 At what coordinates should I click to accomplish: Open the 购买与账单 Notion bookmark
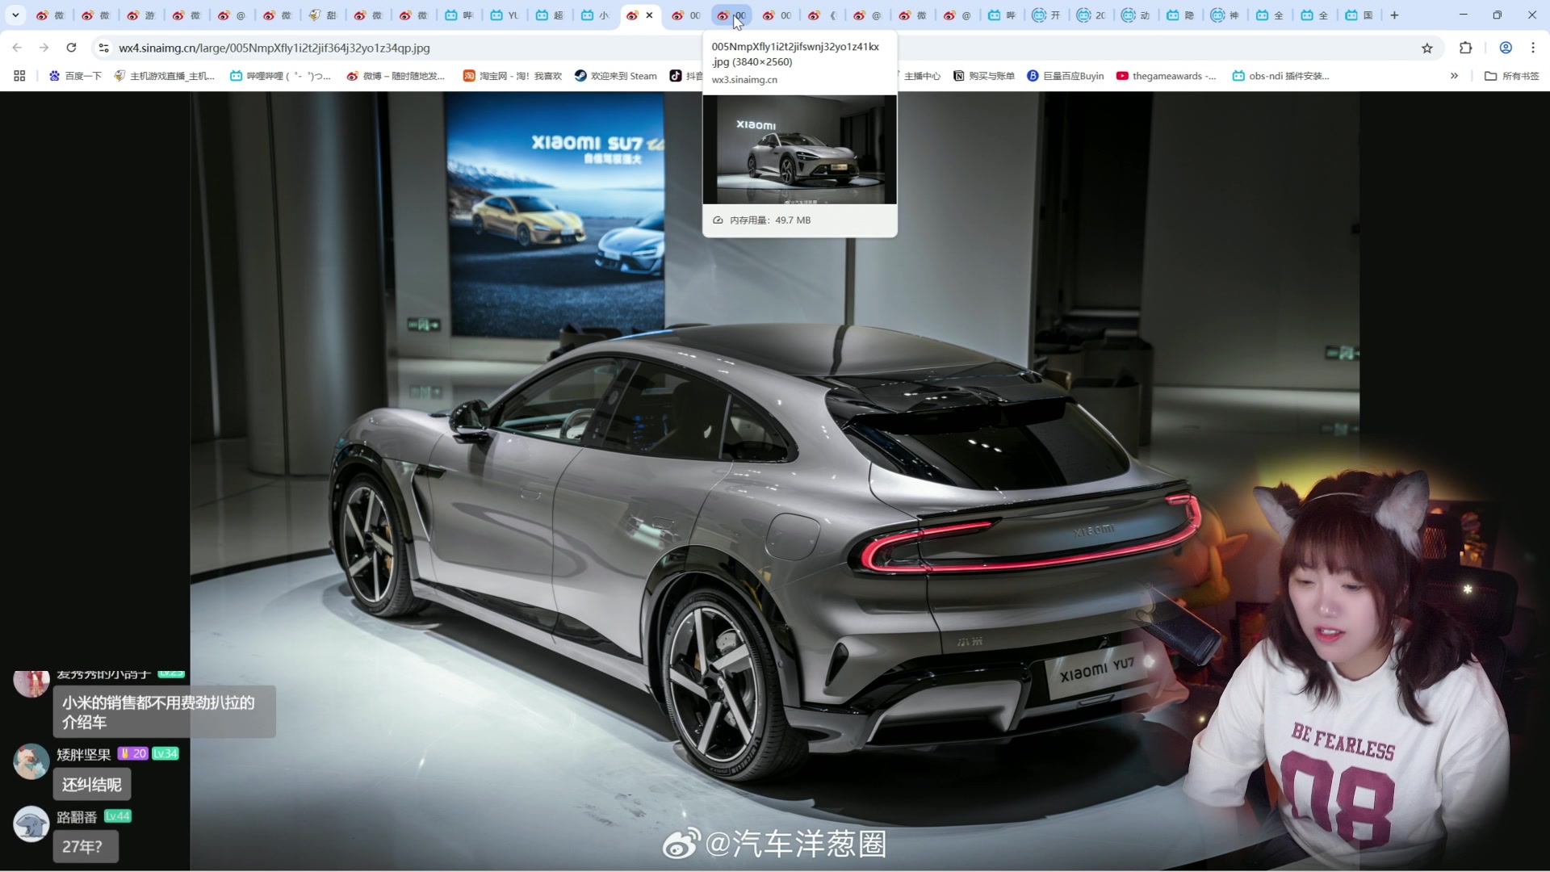point(983,76)
